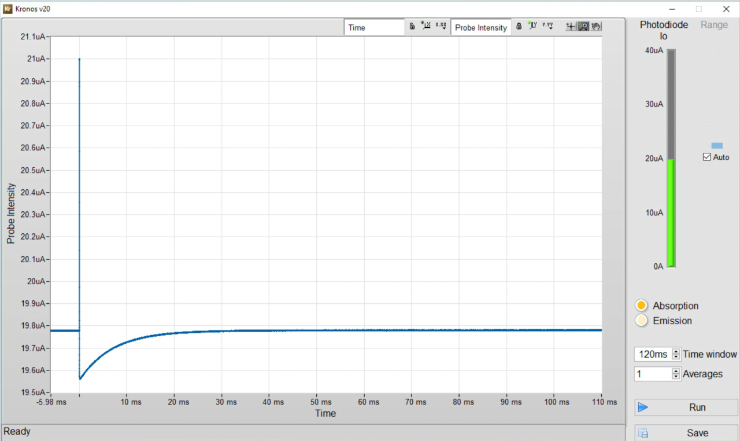740x441 pixels.
Task: Toggle the X-axis scale lock icon
Action: [412, 27]
